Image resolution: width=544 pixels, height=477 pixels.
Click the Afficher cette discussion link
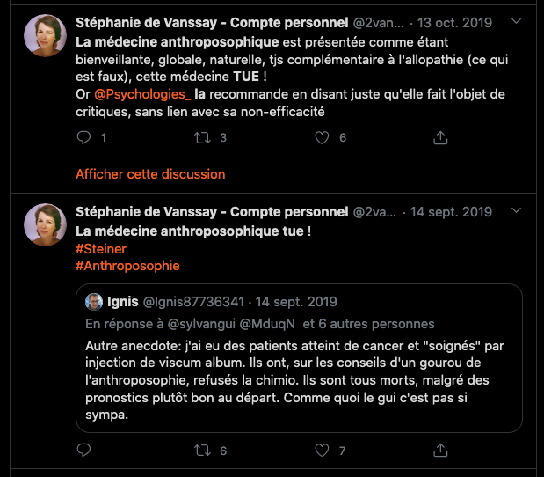pyautogui.click(x=150, y=174)
